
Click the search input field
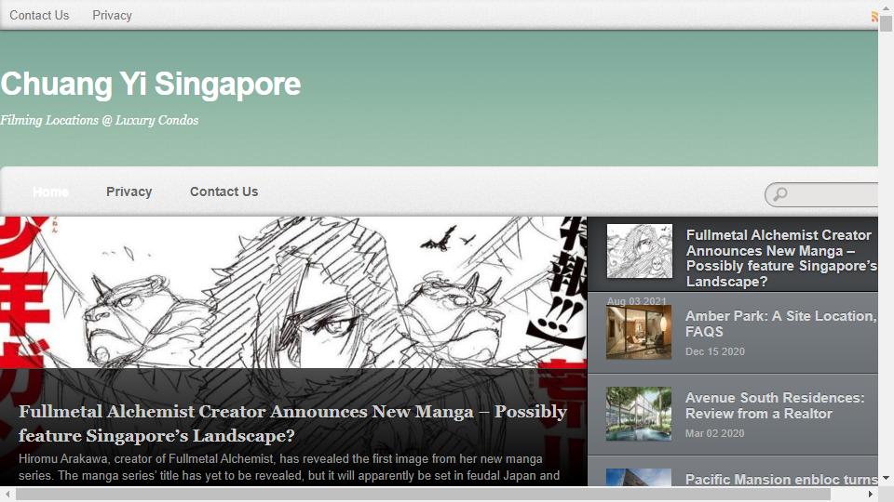click(x=821, y=194)
